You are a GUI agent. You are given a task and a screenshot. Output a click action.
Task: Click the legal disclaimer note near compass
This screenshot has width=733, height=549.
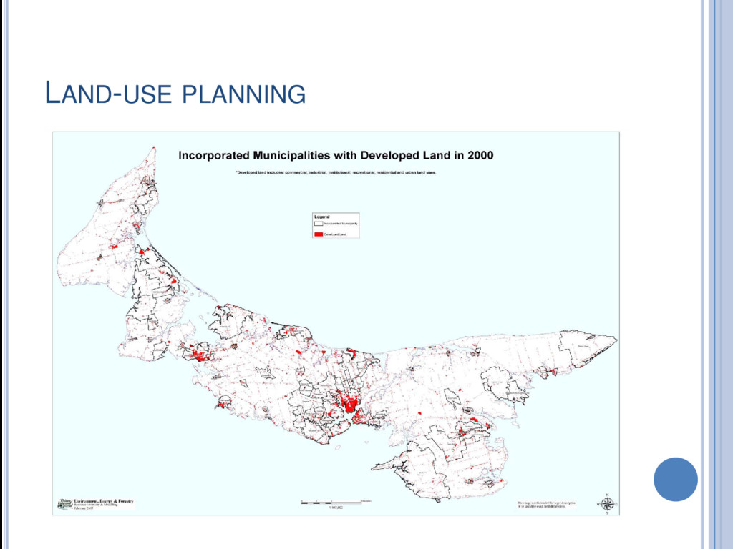point(546,504)
